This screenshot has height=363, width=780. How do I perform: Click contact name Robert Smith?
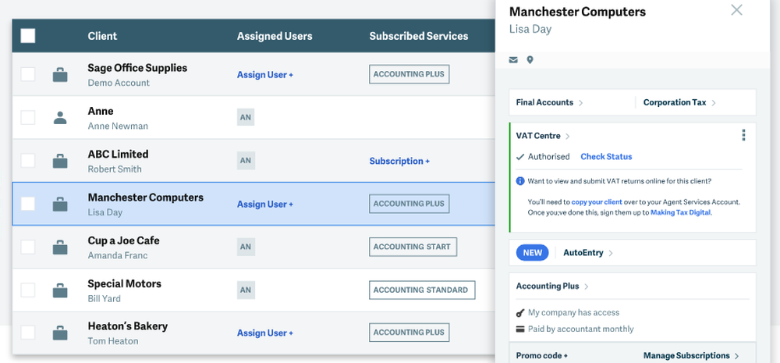tap(115, 169)
